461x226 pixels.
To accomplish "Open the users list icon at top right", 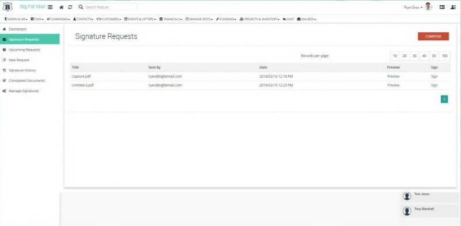I will click(453, 7).
